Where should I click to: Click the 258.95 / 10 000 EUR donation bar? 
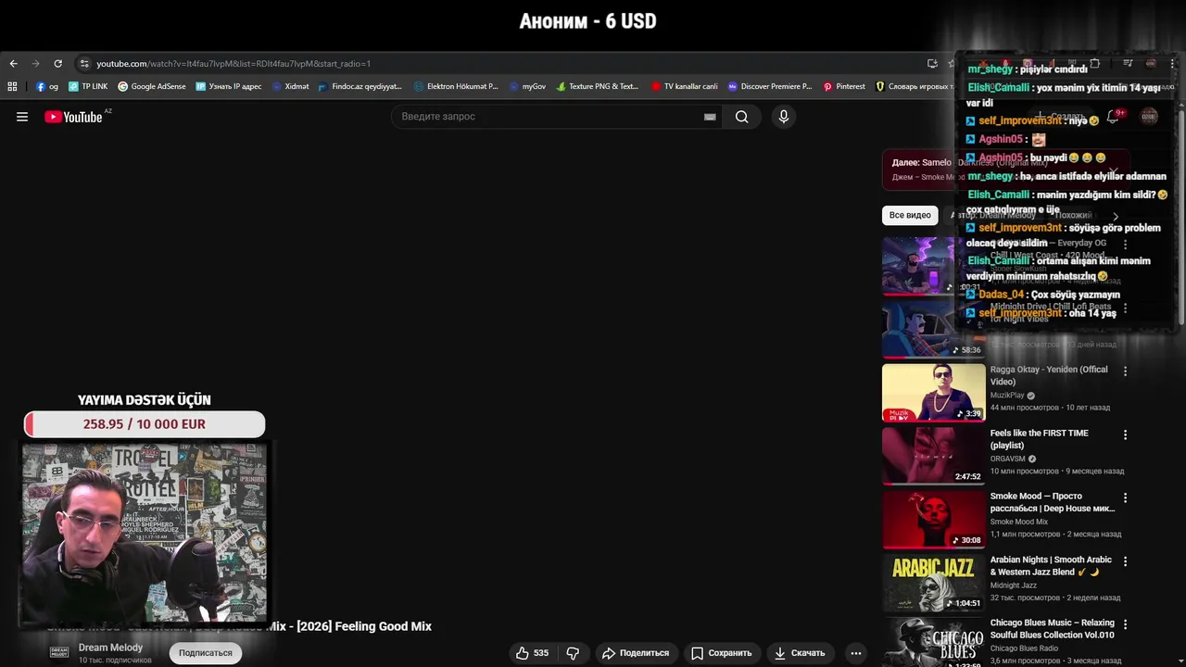pos(145,424)
